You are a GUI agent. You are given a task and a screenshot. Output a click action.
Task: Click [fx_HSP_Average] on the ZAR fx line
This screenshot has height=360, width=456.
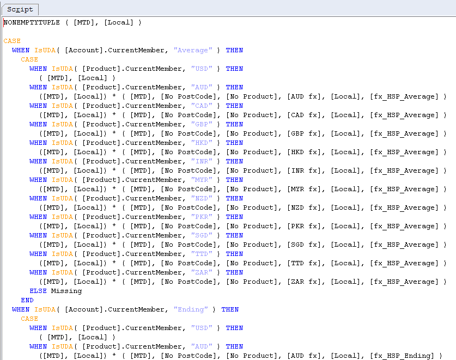(x=404, y=282)
